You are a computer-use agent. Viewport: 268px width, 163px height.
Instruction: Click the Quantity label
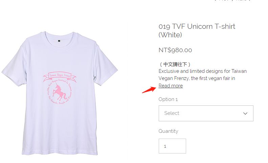click(168, 131)
